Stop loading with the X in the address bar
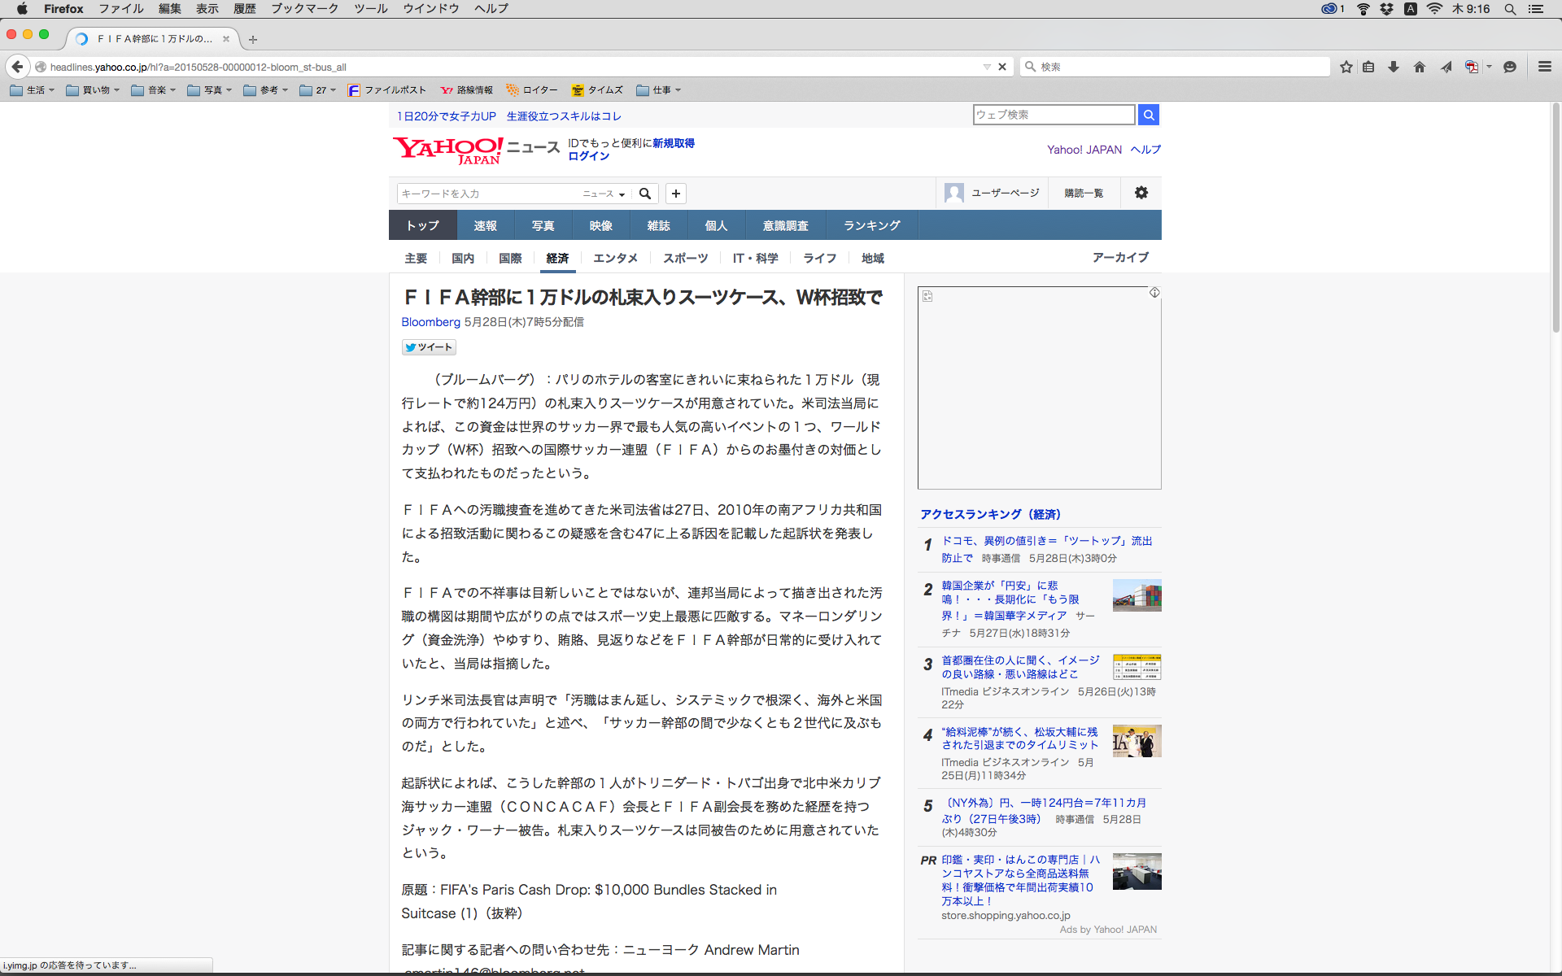 pos(1002,67)
